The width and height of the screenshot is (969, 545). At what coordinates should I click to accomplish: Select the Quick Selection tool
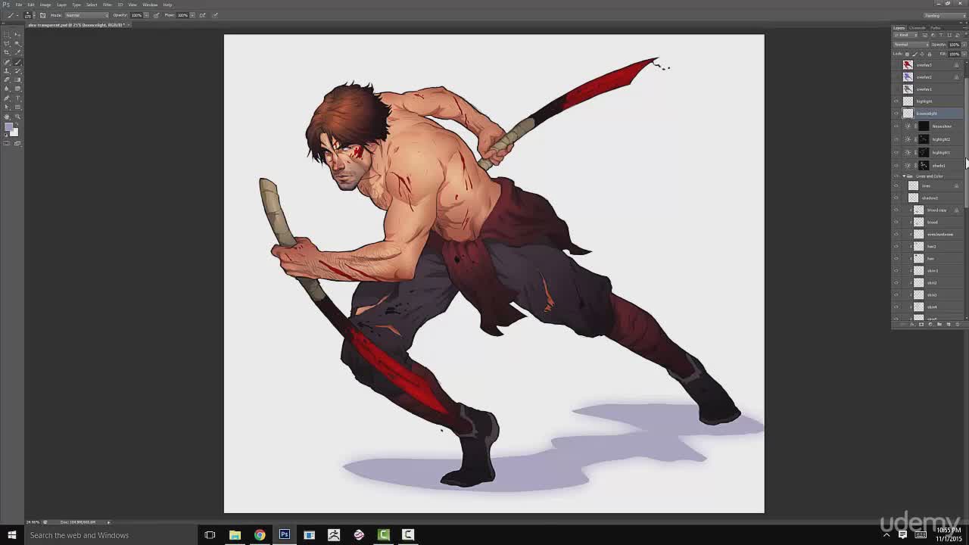(17, 43)
